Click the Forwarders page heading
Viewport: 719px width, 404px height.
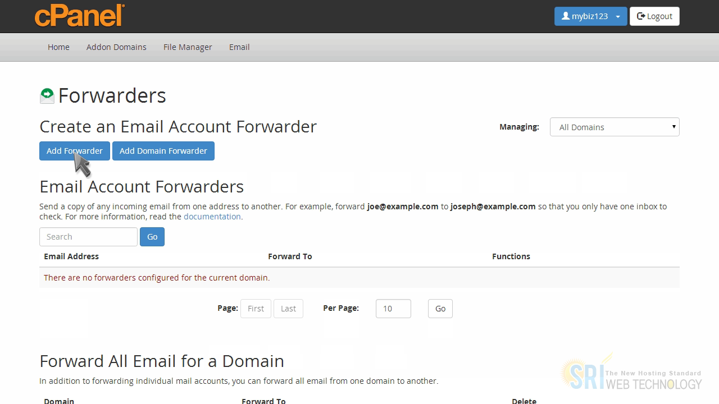pos(112,95)
